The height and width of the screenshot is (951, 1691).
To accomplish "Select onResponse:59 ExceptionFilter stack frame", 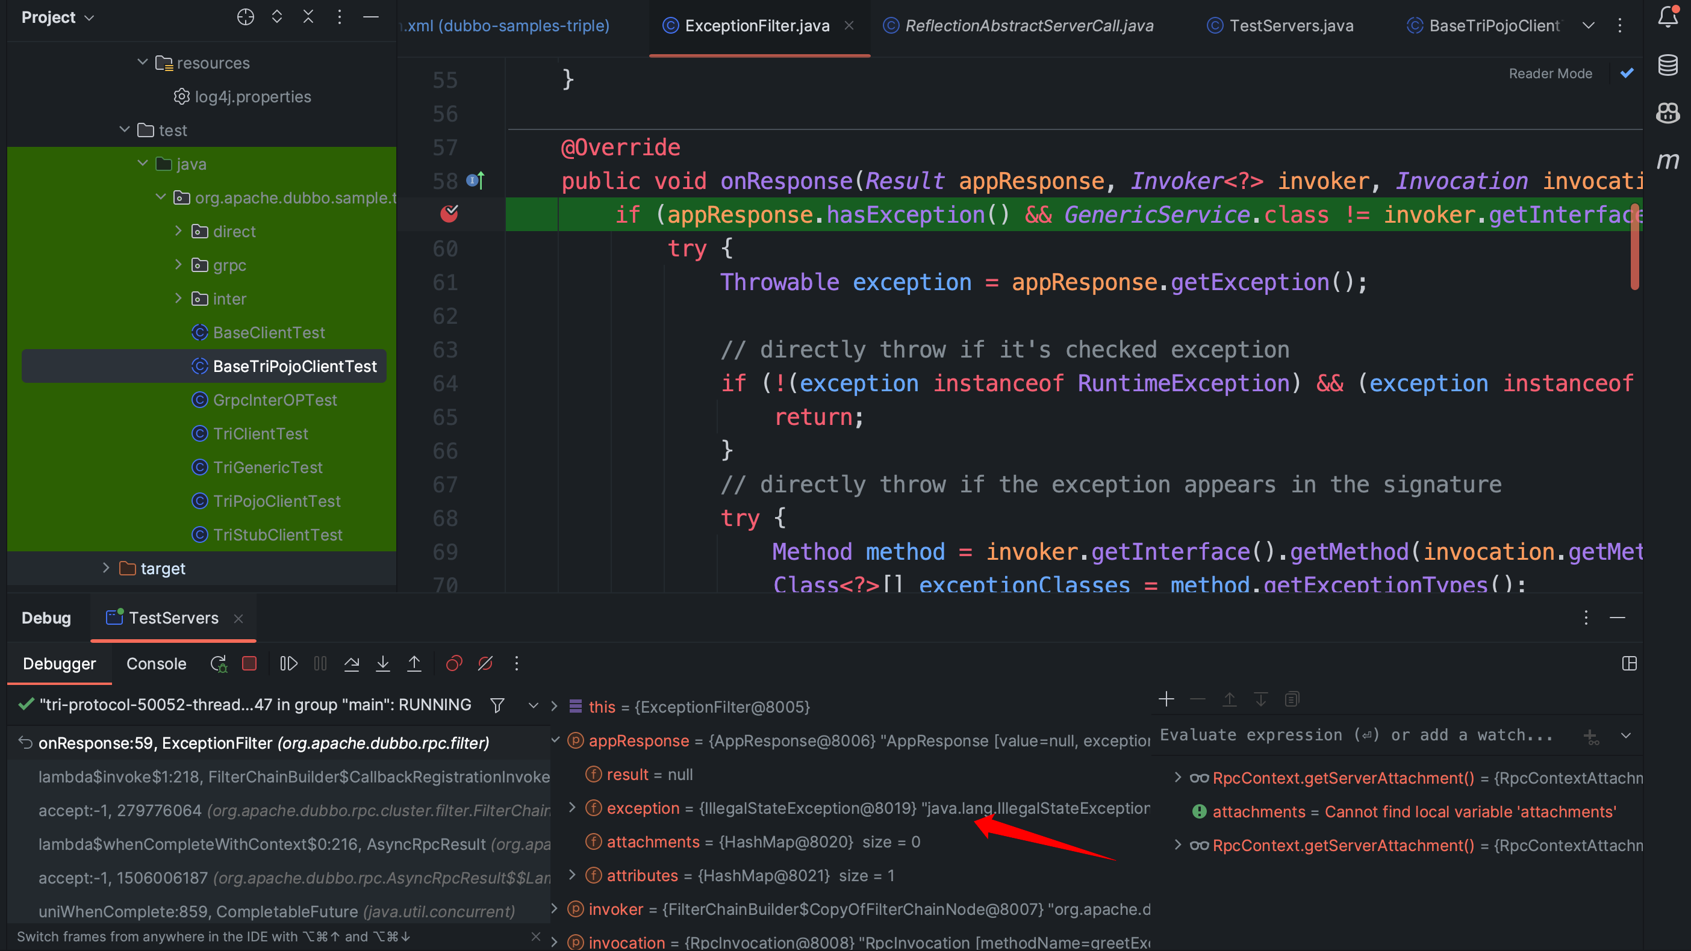I will 278,743.
